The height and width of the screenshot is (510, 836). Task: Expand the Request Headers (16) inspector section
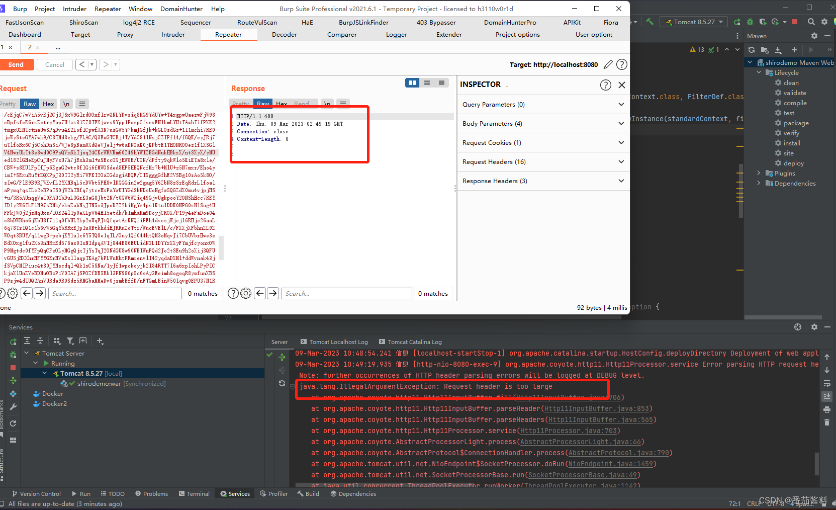[543, 162]
